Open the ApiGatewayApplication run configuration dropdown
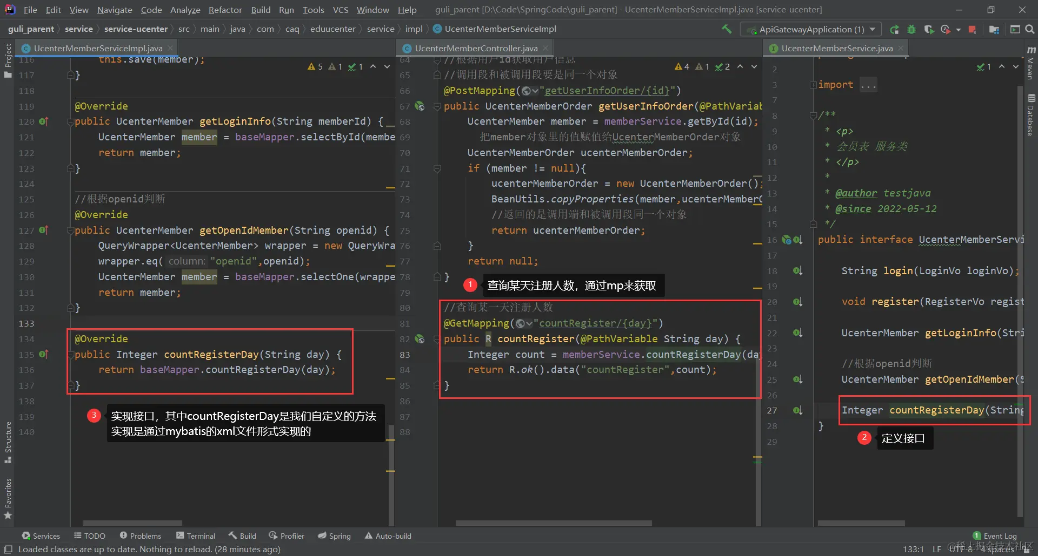The image size is (1038, 556). point(811,29)
